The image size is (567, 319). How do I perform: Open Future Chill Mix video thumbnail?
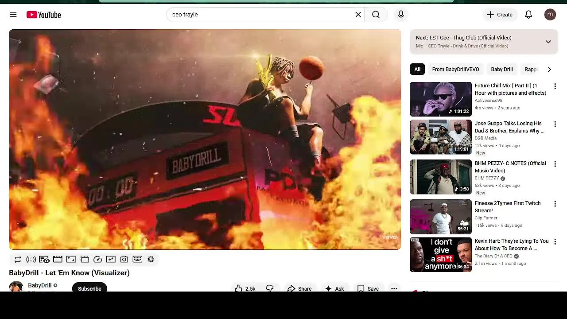pyautogui.click(x=441, y=99)
